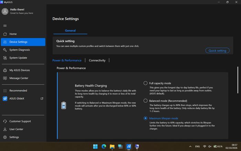
Task: Click the Settings gear icon in the sidebar
Action: pyautogui.click(x=5, y=137)
